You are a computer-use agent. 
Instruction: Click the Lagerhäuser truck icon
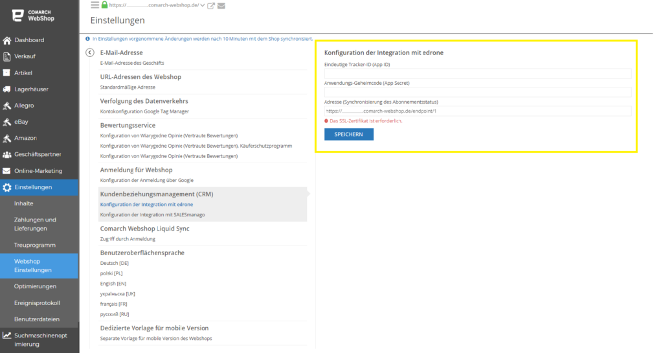6,89
